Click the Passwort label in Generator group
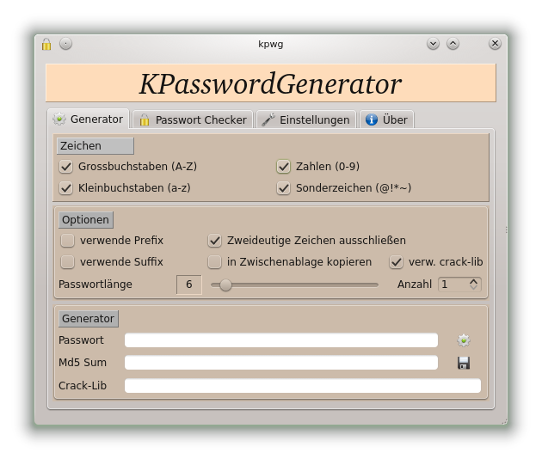 click(81, 340)
